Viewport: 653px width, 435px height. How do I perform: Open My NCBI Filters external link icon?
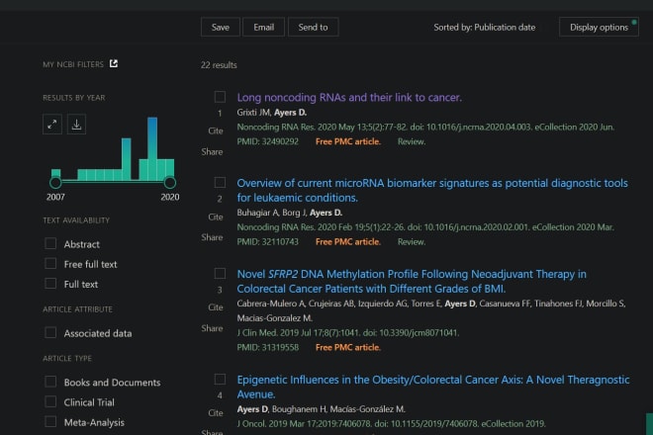[x=114, y=64]
